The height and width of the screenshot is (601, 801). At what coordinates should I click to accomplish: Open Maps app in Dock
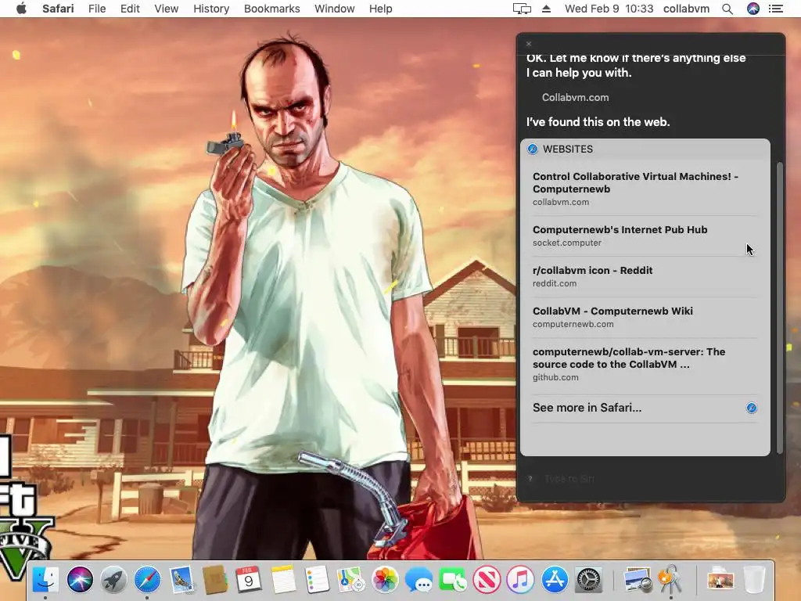pos(350,580)
